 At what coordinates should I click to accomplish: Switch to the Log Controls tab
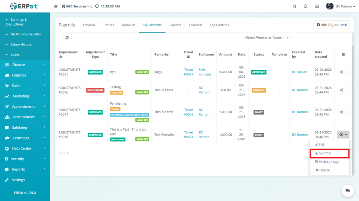point(219,25)
